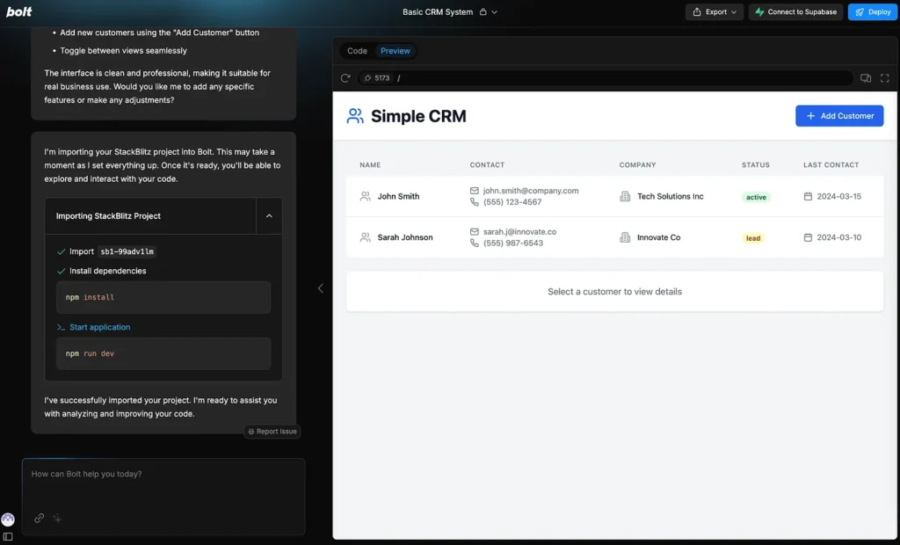
Task: Click the Tech Solutions Inc company name
Action: (x=670, y=196)
